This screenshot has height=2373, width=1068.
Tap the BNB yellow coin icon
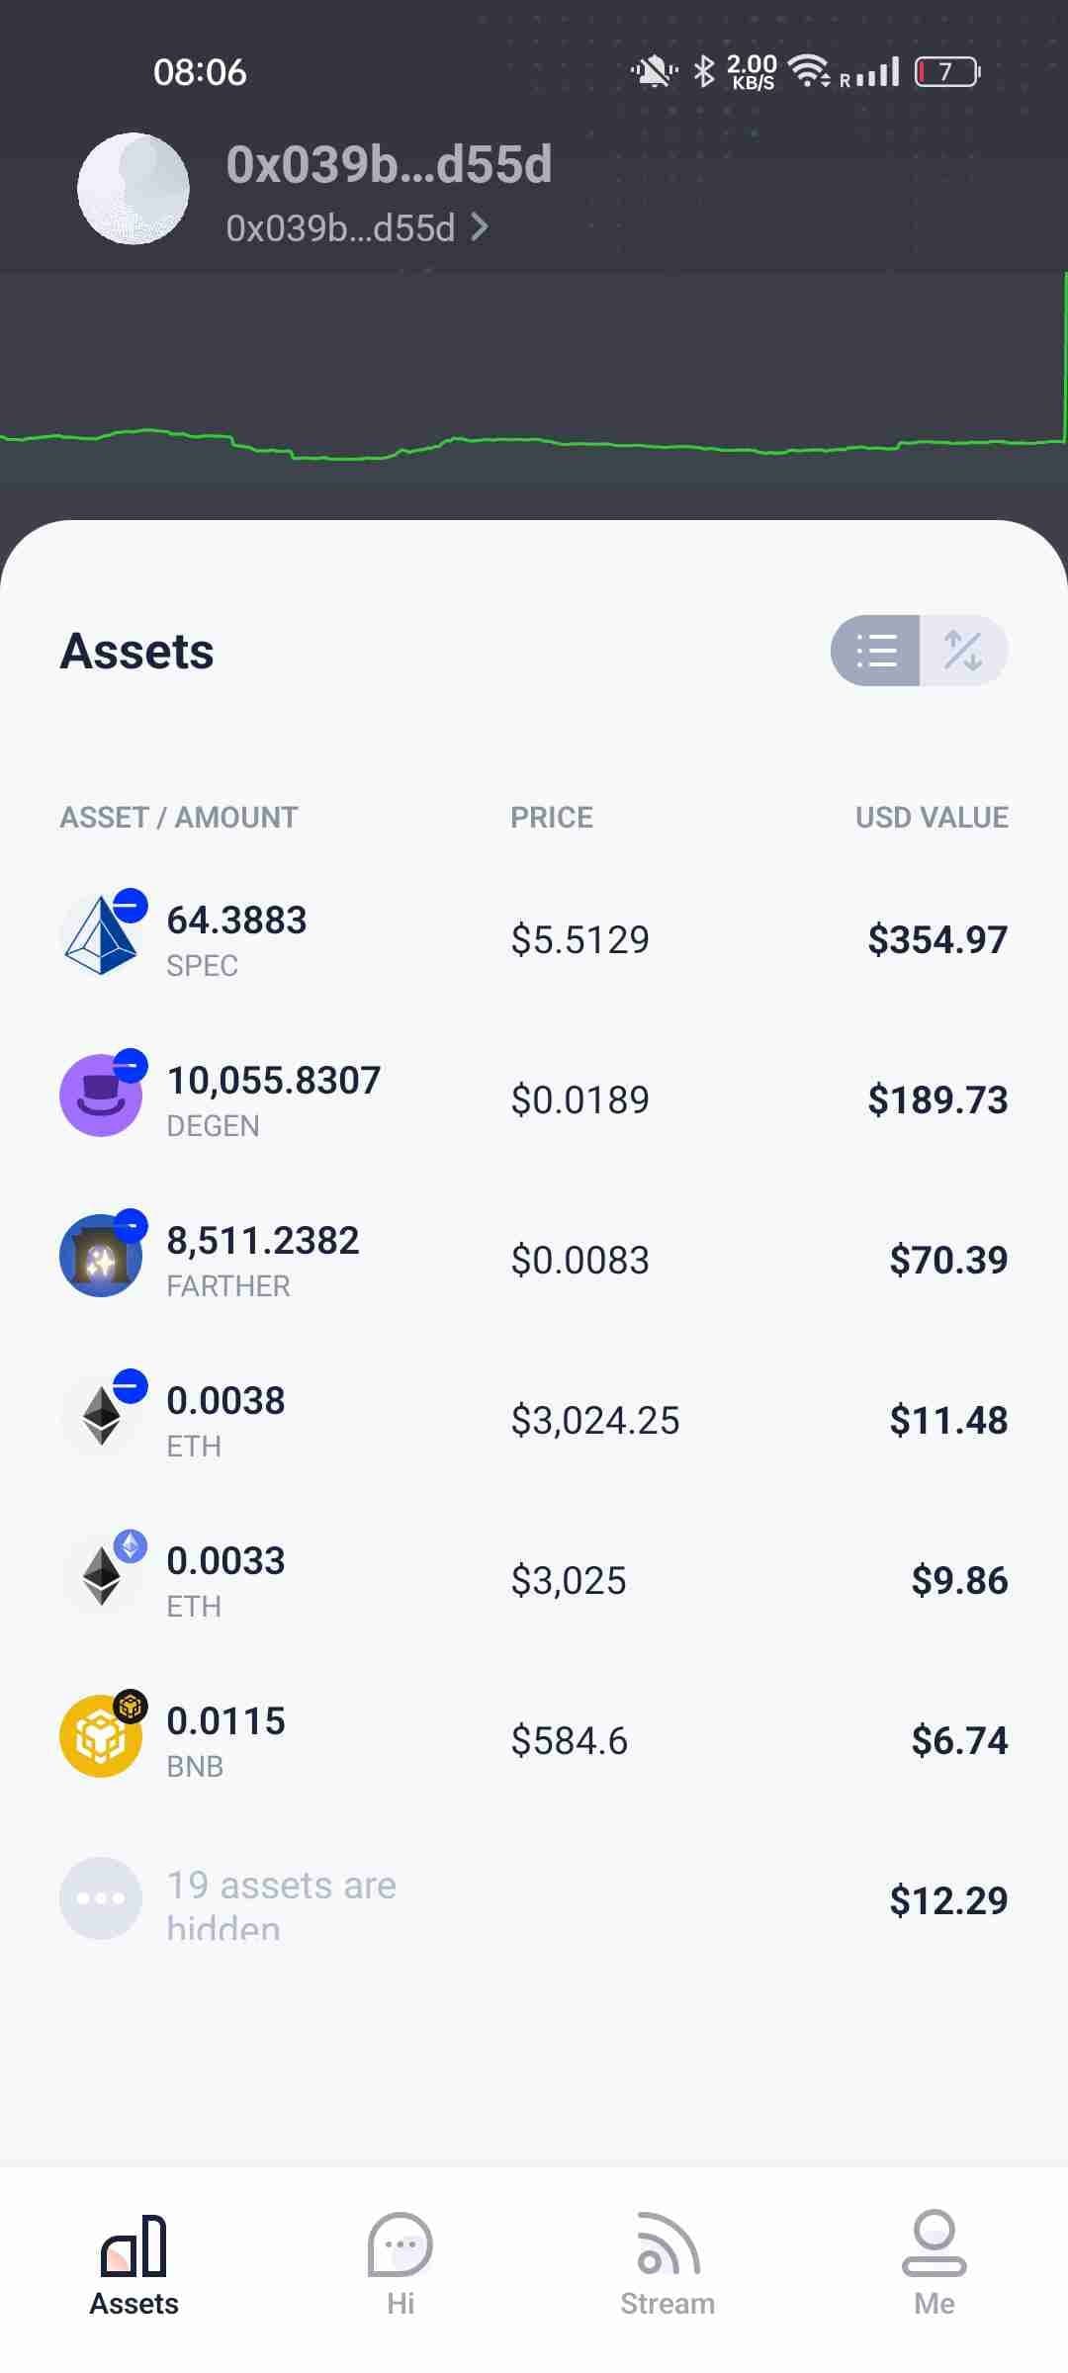(x=101, y=1736)
